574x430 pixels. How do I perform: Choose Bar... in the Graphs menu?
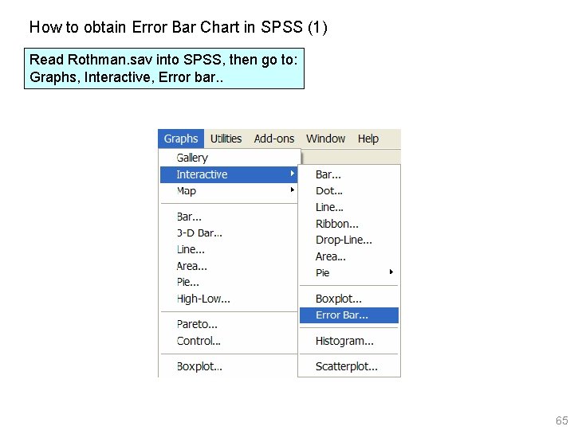pyautogui.click(x=229, y=217)
